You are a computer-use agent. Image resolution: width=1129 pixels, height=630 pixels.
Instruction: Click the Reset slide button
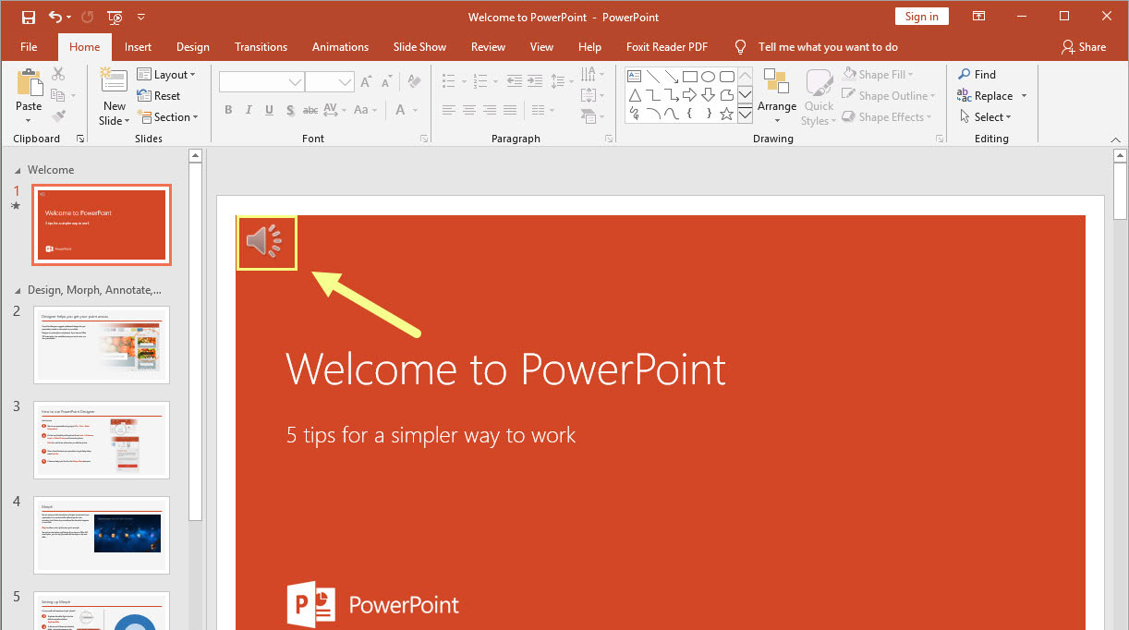[x=159, y=96]
